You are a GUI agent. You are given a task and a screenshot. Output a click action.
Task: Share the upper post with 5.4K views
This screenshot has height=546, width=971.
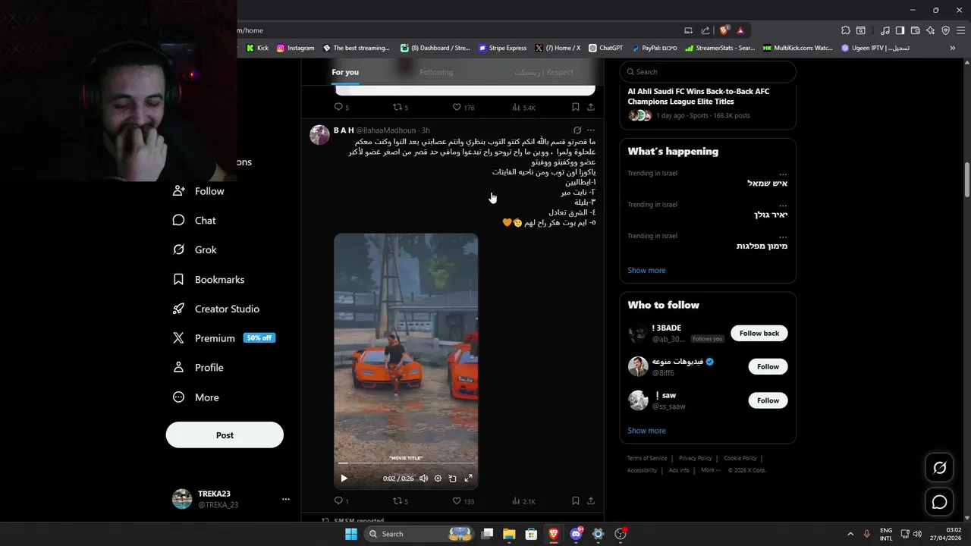tap(590, 107)
